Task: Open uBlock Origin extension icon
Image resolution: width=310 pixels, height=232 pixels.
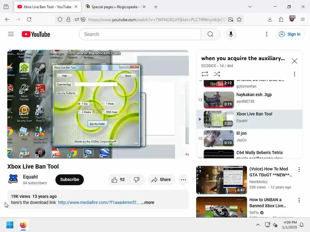Action: pyautogui.click(x=292, y=19)
